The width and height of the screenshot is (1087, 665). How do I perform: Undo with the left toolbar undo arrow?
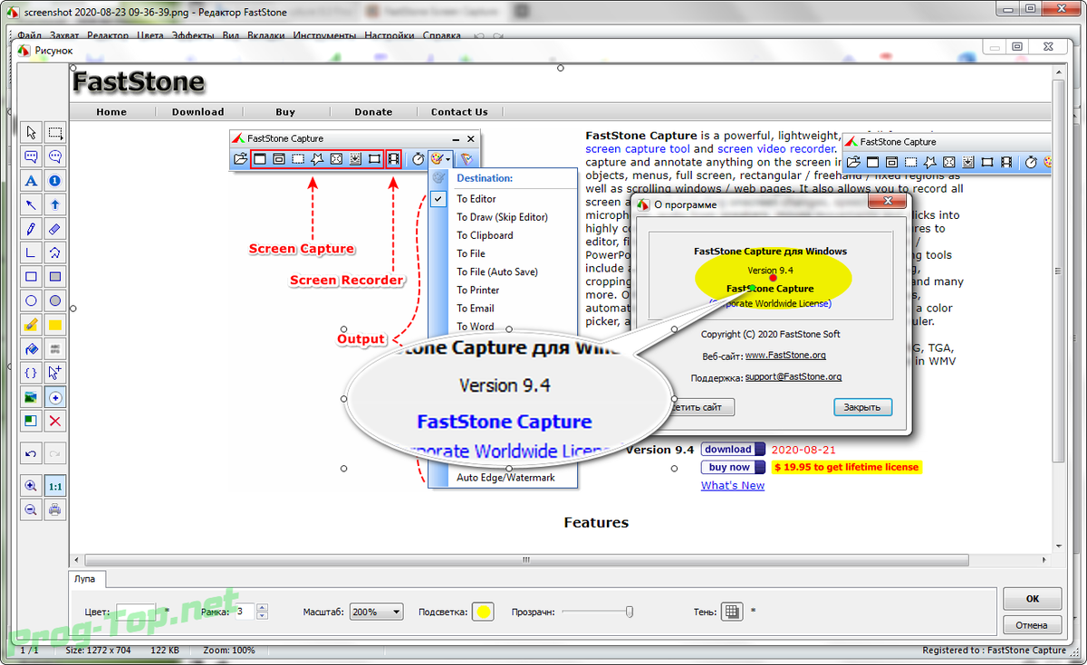32,452
